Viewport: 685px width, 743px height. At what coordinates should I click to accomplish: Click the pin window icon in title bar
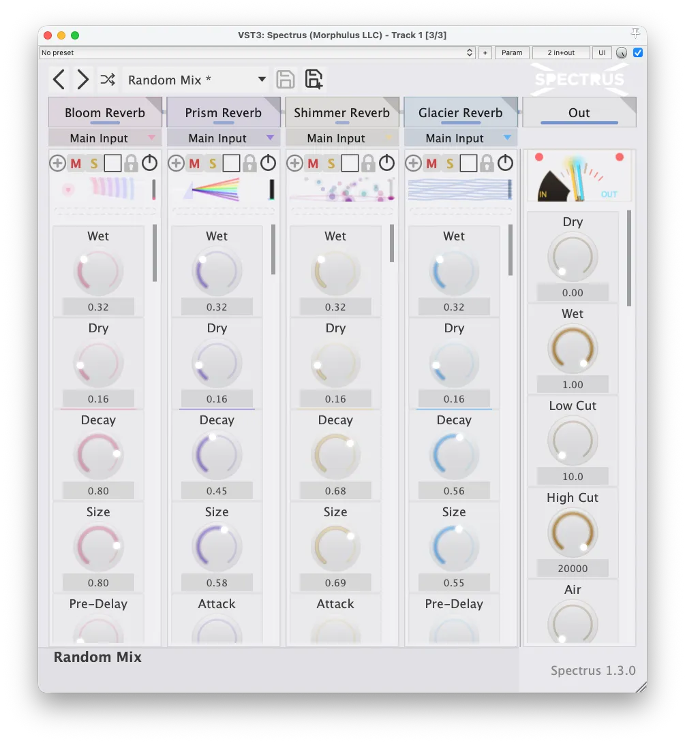tap(635, 33)
